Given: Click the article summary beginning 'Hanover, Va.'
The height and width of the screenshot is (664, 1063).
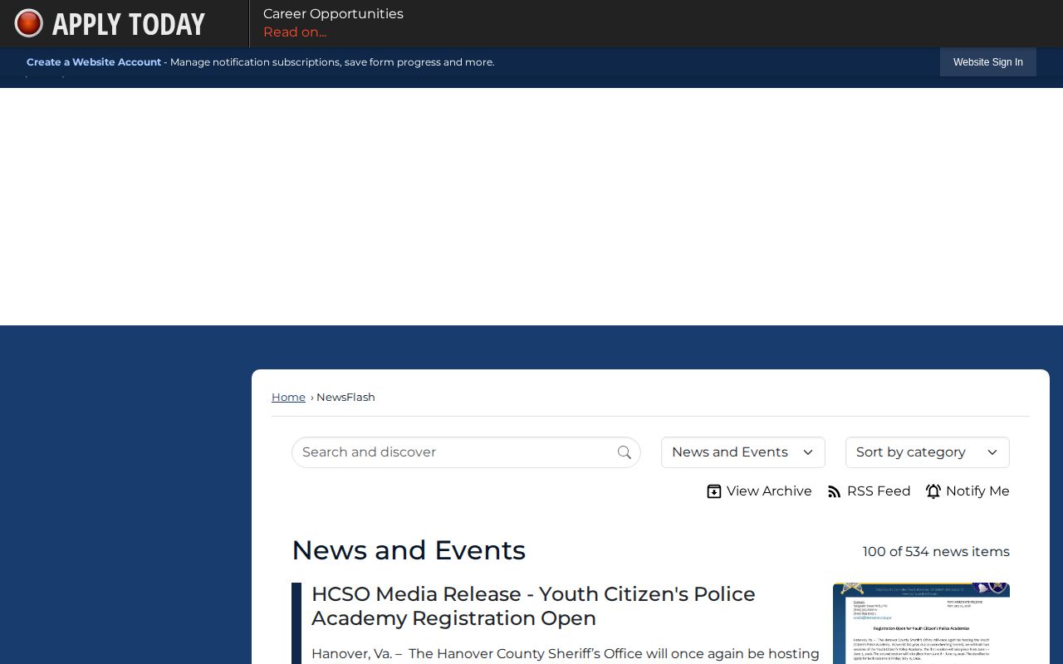Looking at the screenshot, I should pos(566,654).
